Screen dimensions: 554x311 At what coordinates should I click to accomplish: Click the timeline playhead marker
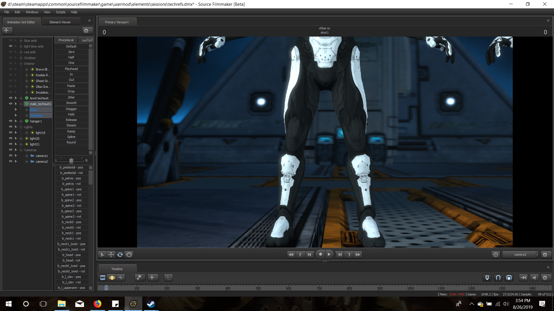[106, 288]
